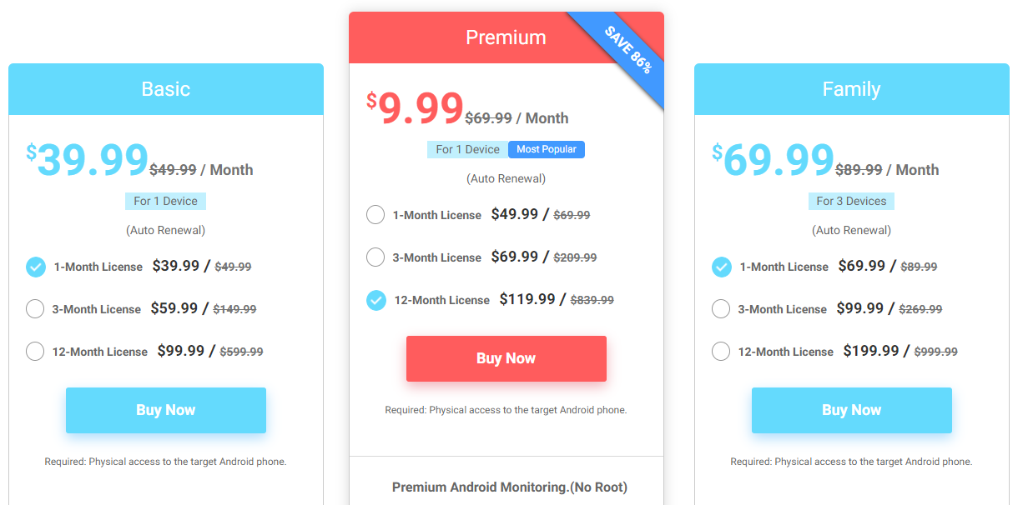This screenshot has width=1023, height=505.
Task: Click the SAVE 86% corner ribbon
Action: click(627, 49)
